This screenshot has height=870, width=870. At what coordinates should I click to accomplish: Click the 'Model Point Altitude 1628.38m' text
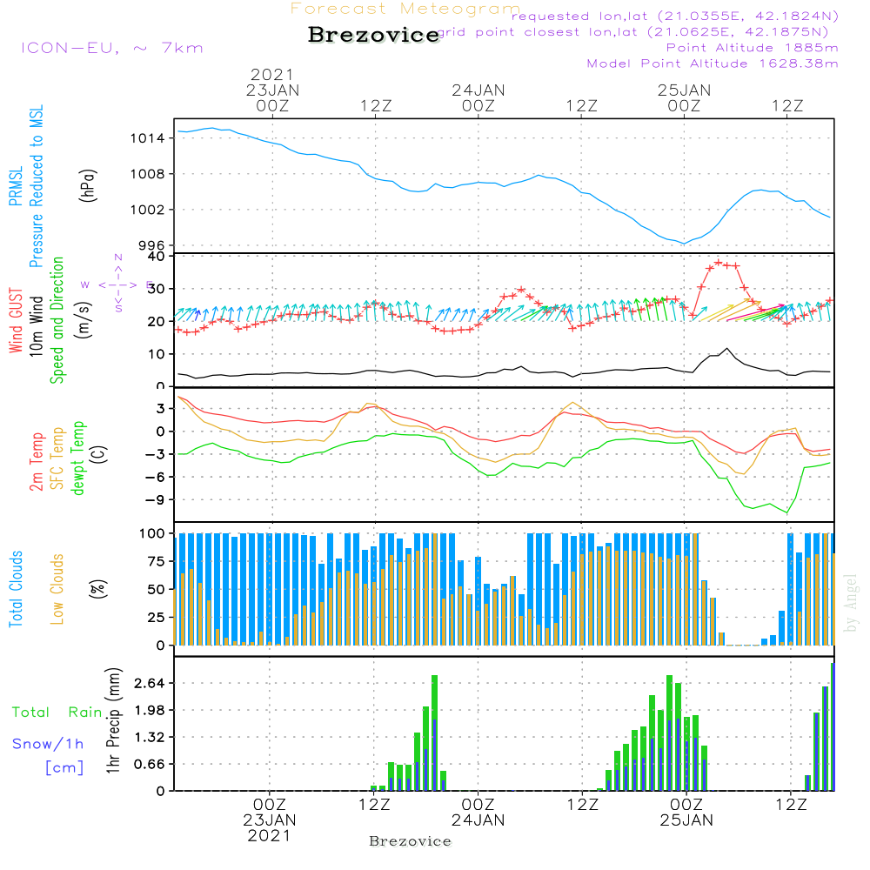coord(713,64)
